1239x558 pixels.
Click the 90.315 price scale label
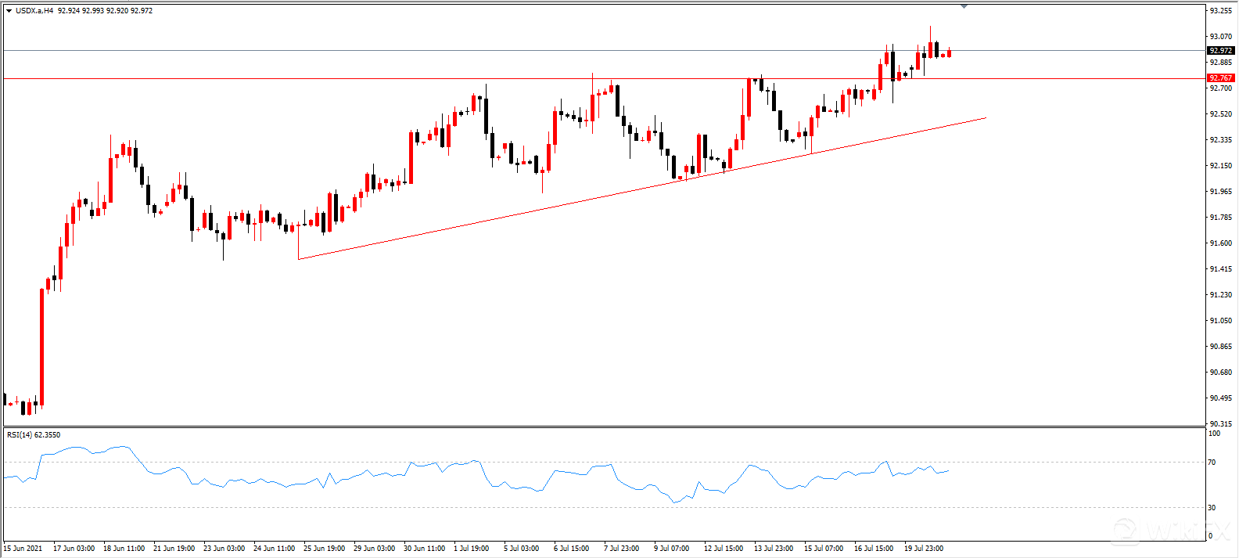click(1220, 424)
